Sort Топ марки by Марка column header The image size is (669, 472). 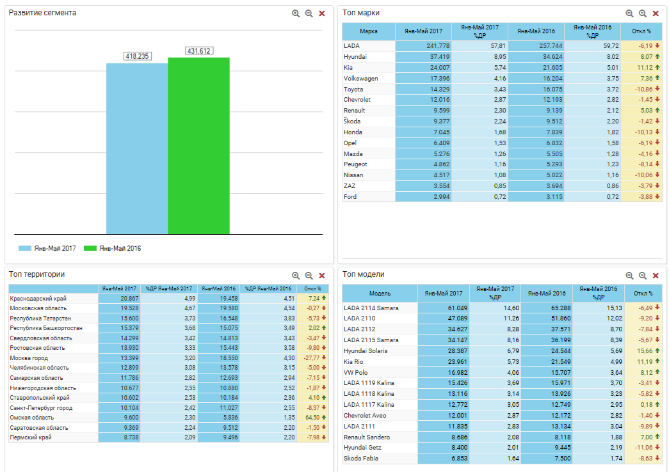[x=369, y=31]
